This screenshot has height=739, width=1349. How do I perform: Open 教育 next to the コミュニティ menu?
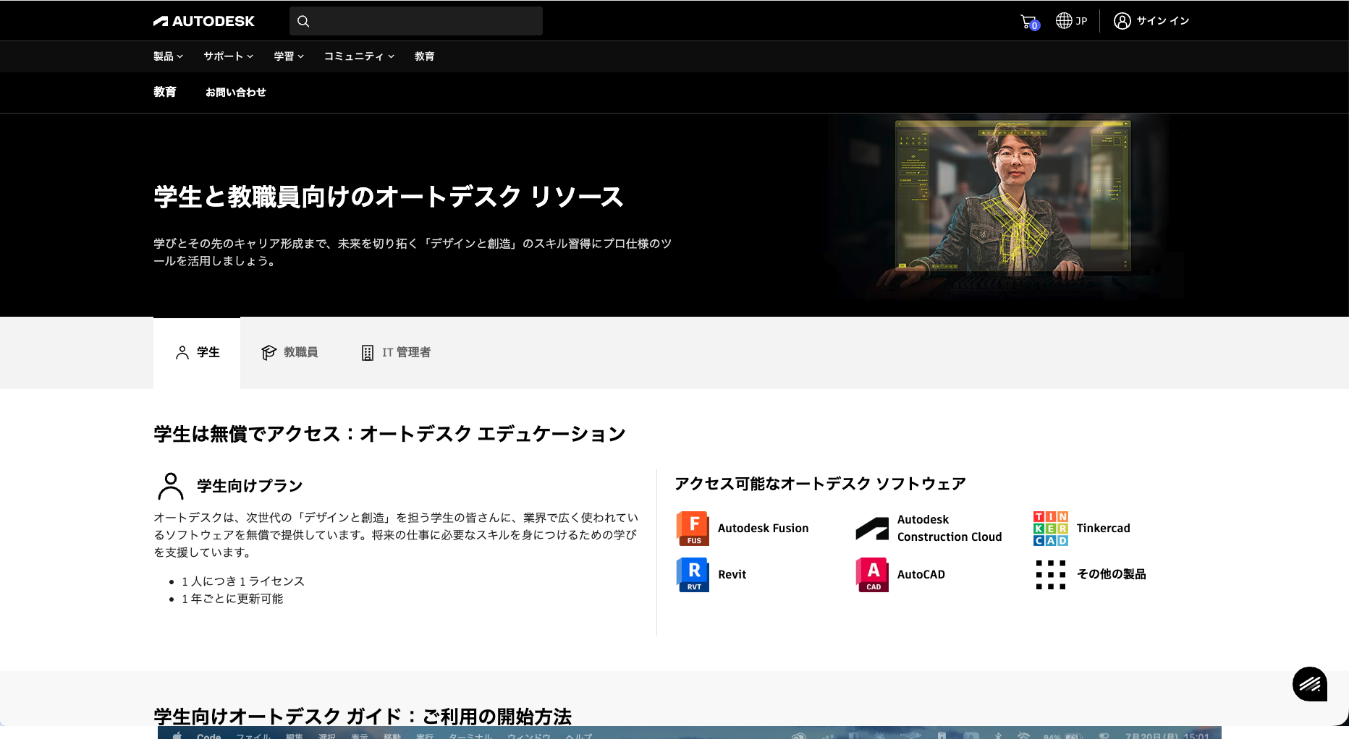pyautogui.click(x=425, y=56)
